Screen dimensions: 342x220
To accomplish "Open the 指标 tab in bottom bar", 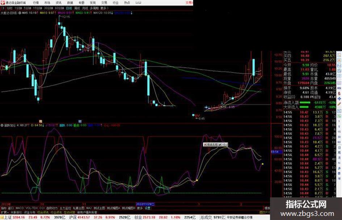I will click(4, 208).
